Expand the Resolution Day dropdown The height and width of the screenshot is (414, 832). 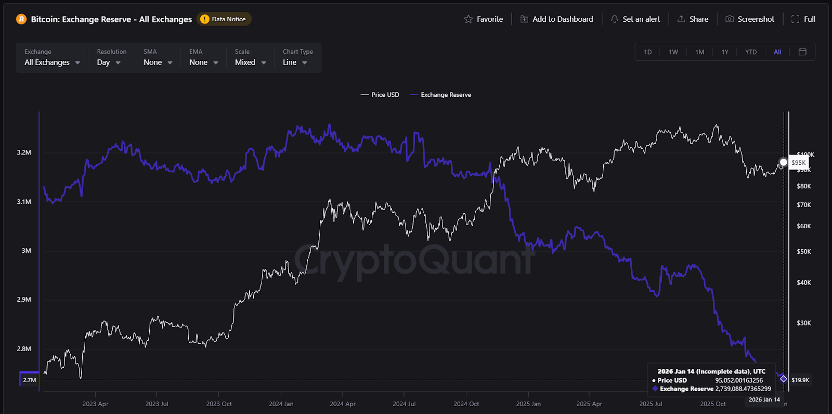click(109, 62)
